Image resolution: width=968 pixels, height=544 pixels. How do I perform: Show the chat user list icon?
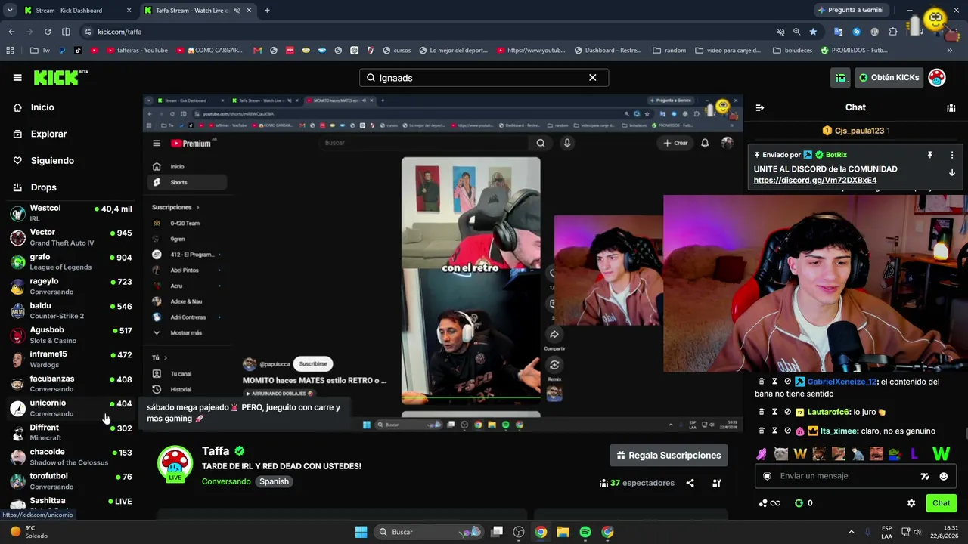tap(951, 107)
